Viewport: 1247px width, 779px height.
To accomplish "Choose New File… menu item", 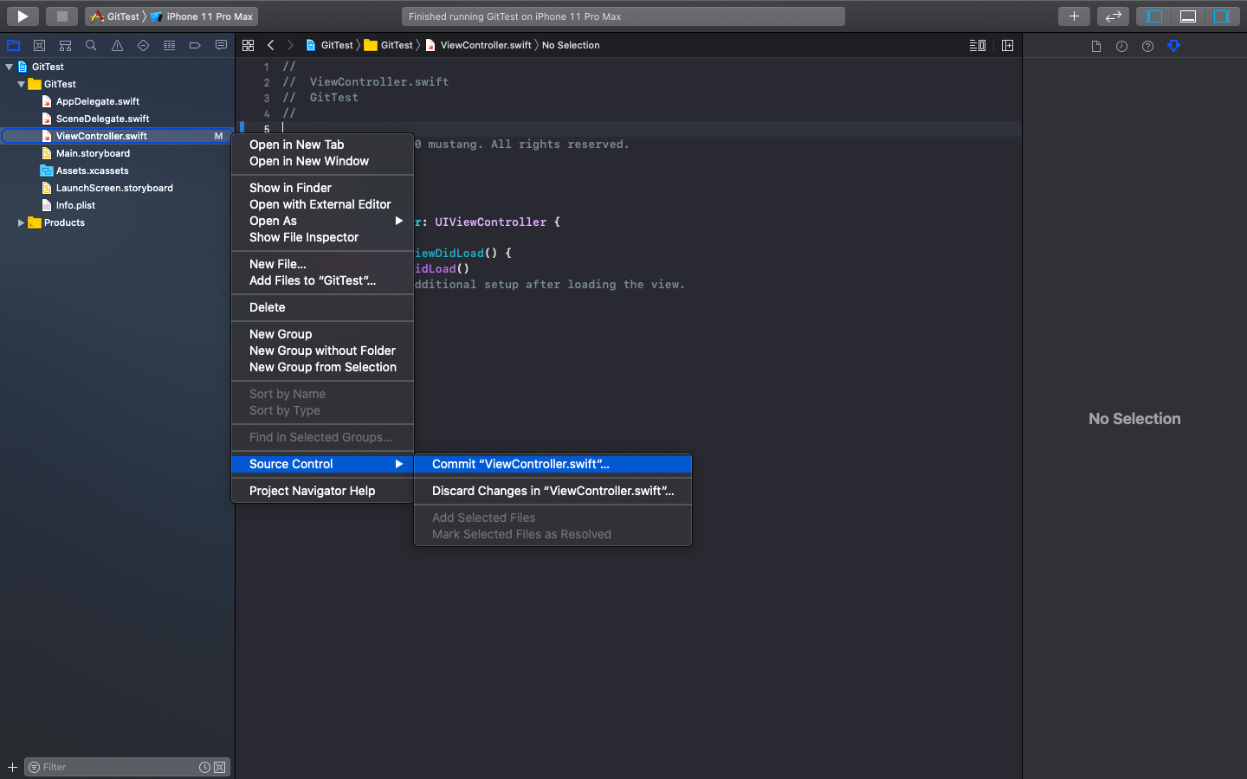I will (x=322, y=264).
